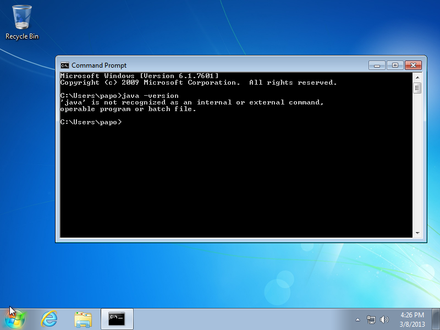Click the "'java' is not recognized" error line
440x330 pixels.
[192, 102]
